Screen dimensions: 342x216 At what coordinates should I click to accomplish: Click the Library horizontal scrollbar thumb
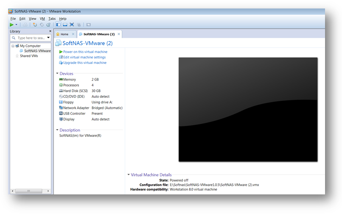pos(28,191)
